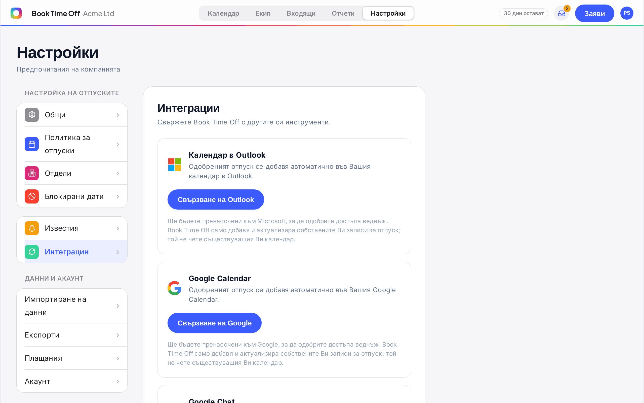Click the Book Time Off logo icon

16,13
